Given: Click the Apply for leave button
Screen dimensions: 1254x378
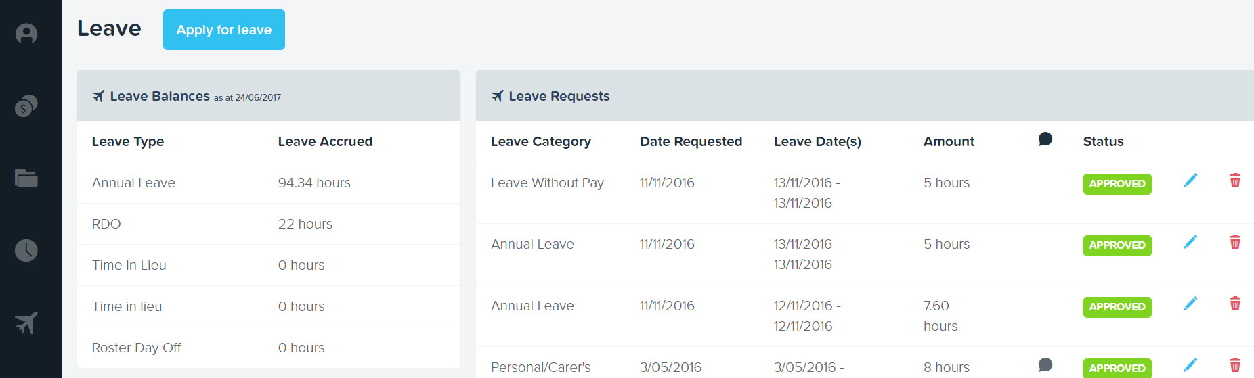Looking at the screenshot, I should point(224,30).
